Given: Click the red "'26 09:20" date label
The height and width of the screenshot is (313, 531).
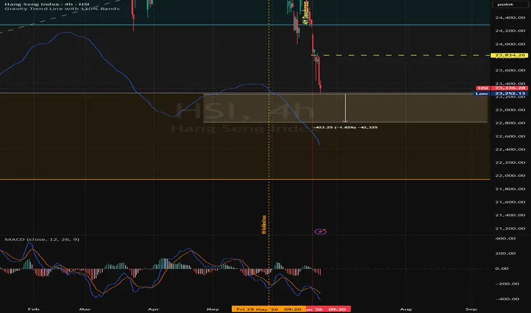Looking at the screenshot, I should [328, 309].
